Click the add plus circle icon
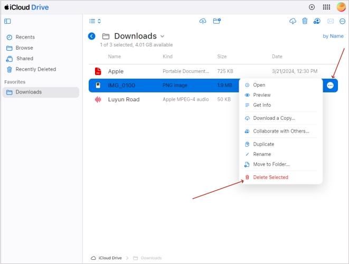This screenshot has height=264, width=349. 312,7
